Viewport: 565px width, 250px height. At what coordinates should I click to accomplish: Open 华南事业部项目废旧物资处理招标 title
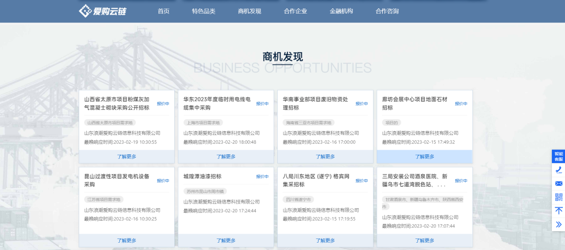[x=315, y=103]
